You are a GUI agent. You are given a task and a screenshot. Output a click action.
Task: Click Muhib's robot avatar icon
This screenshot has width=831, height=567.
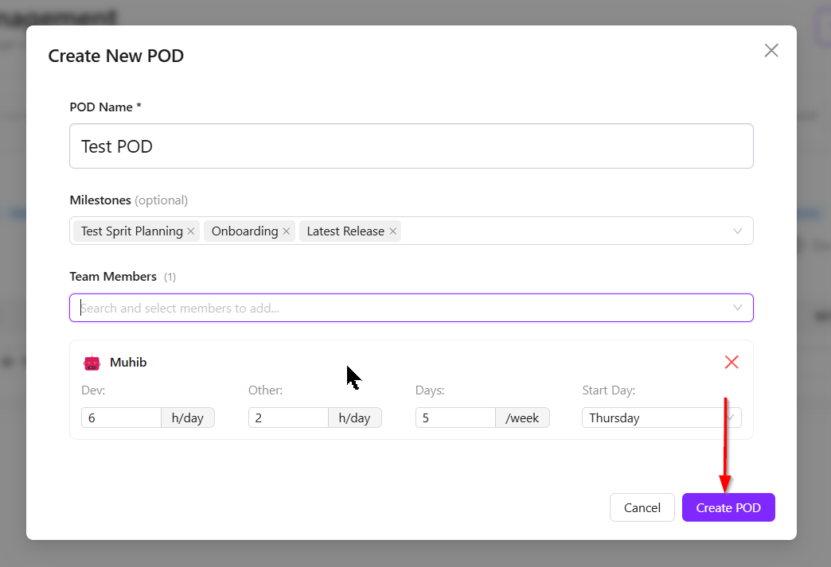point(92,363)
